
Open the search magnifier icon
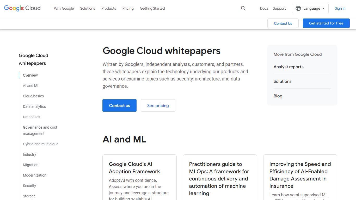tap(243, 8)
